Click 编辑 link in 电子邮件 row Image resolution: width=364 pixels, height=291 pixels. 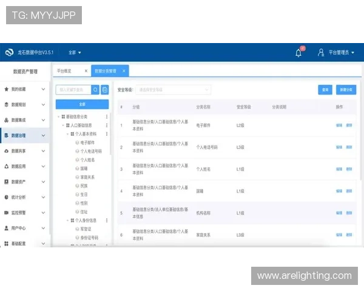339,125
